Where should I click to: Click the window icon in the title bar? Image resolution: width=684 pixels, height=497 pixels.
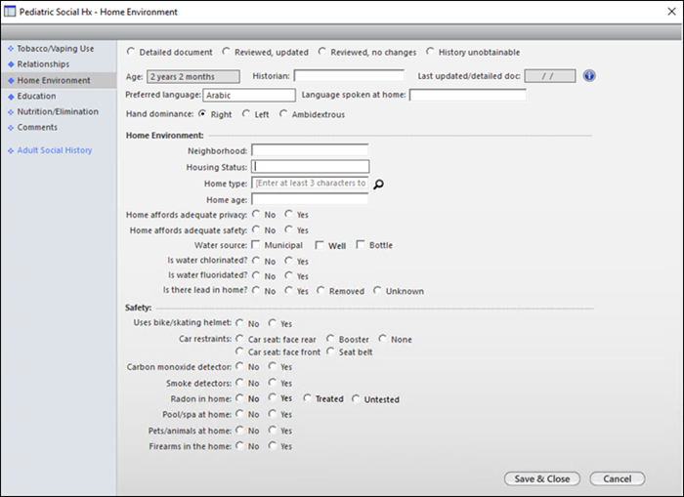[x=12, y=12]
